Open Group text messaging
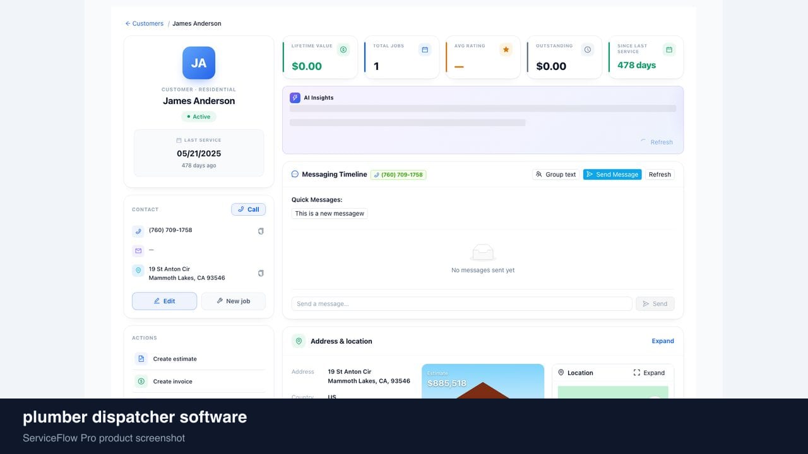 coord(555,175)
